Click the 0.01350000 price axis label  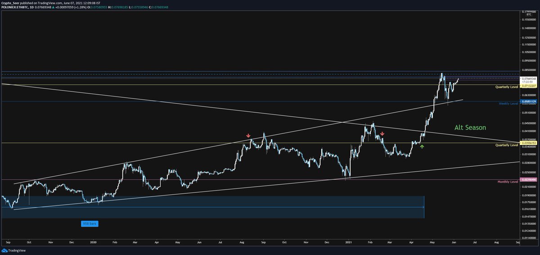coord(529,224)
